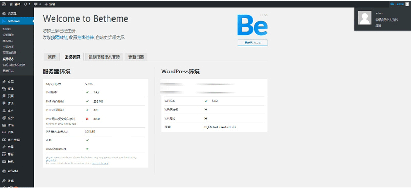Open 仪表盘 dashboard in the sidebar

17,13
